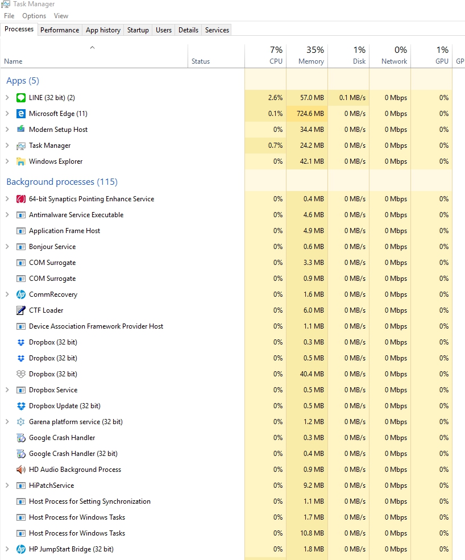Click the Device Association Framework Provider Host icon
This screenshot has width=465, height=560.
21,326
